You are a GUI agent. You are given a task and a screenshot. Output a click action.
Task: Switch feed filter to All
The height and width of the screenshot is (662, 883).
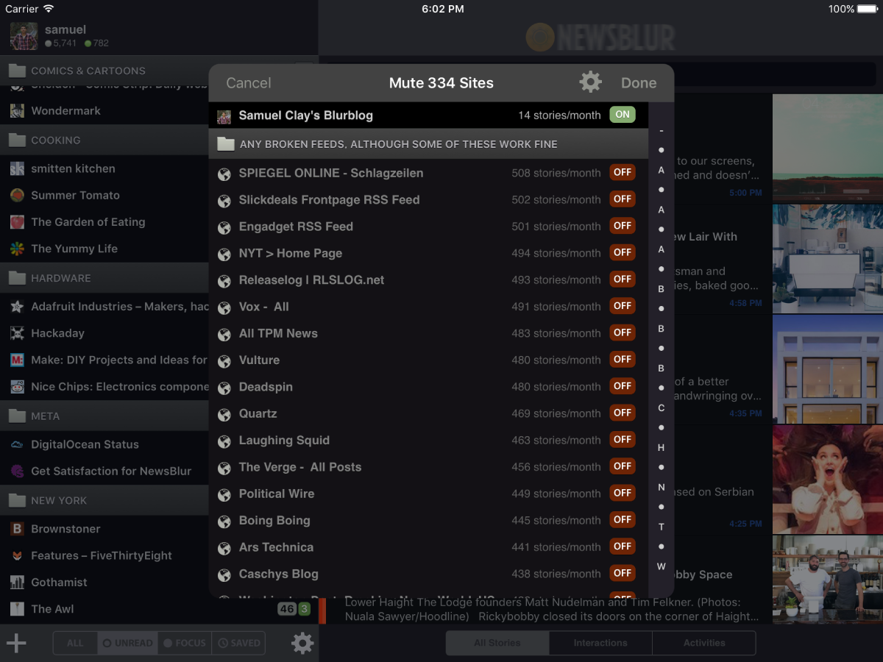(75, 643)
